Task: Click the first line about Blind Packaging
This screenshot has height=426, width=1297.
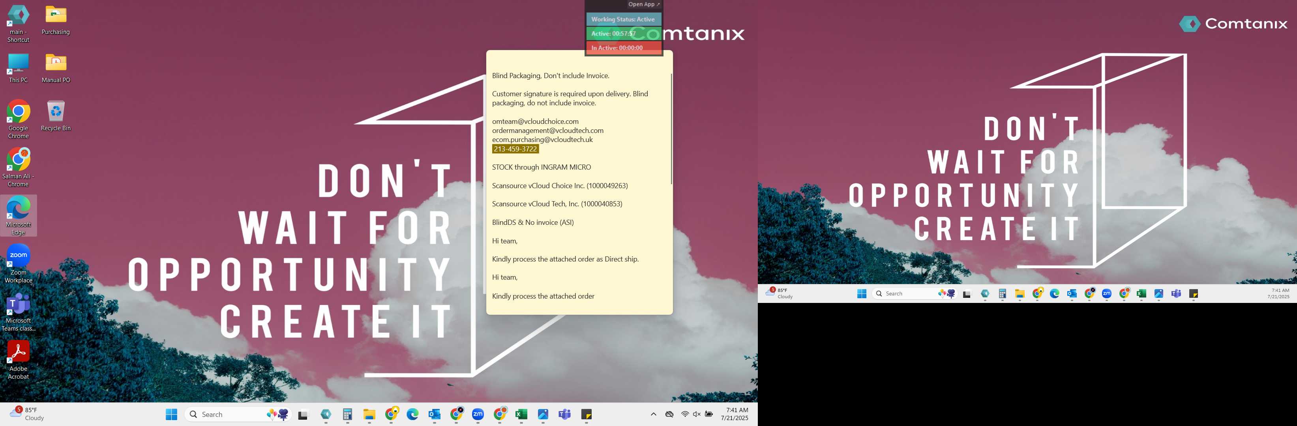Action: (550, 75)
